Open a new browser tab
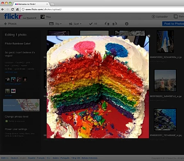This screenshot has width=184, height=161. (x=52, y=5)
